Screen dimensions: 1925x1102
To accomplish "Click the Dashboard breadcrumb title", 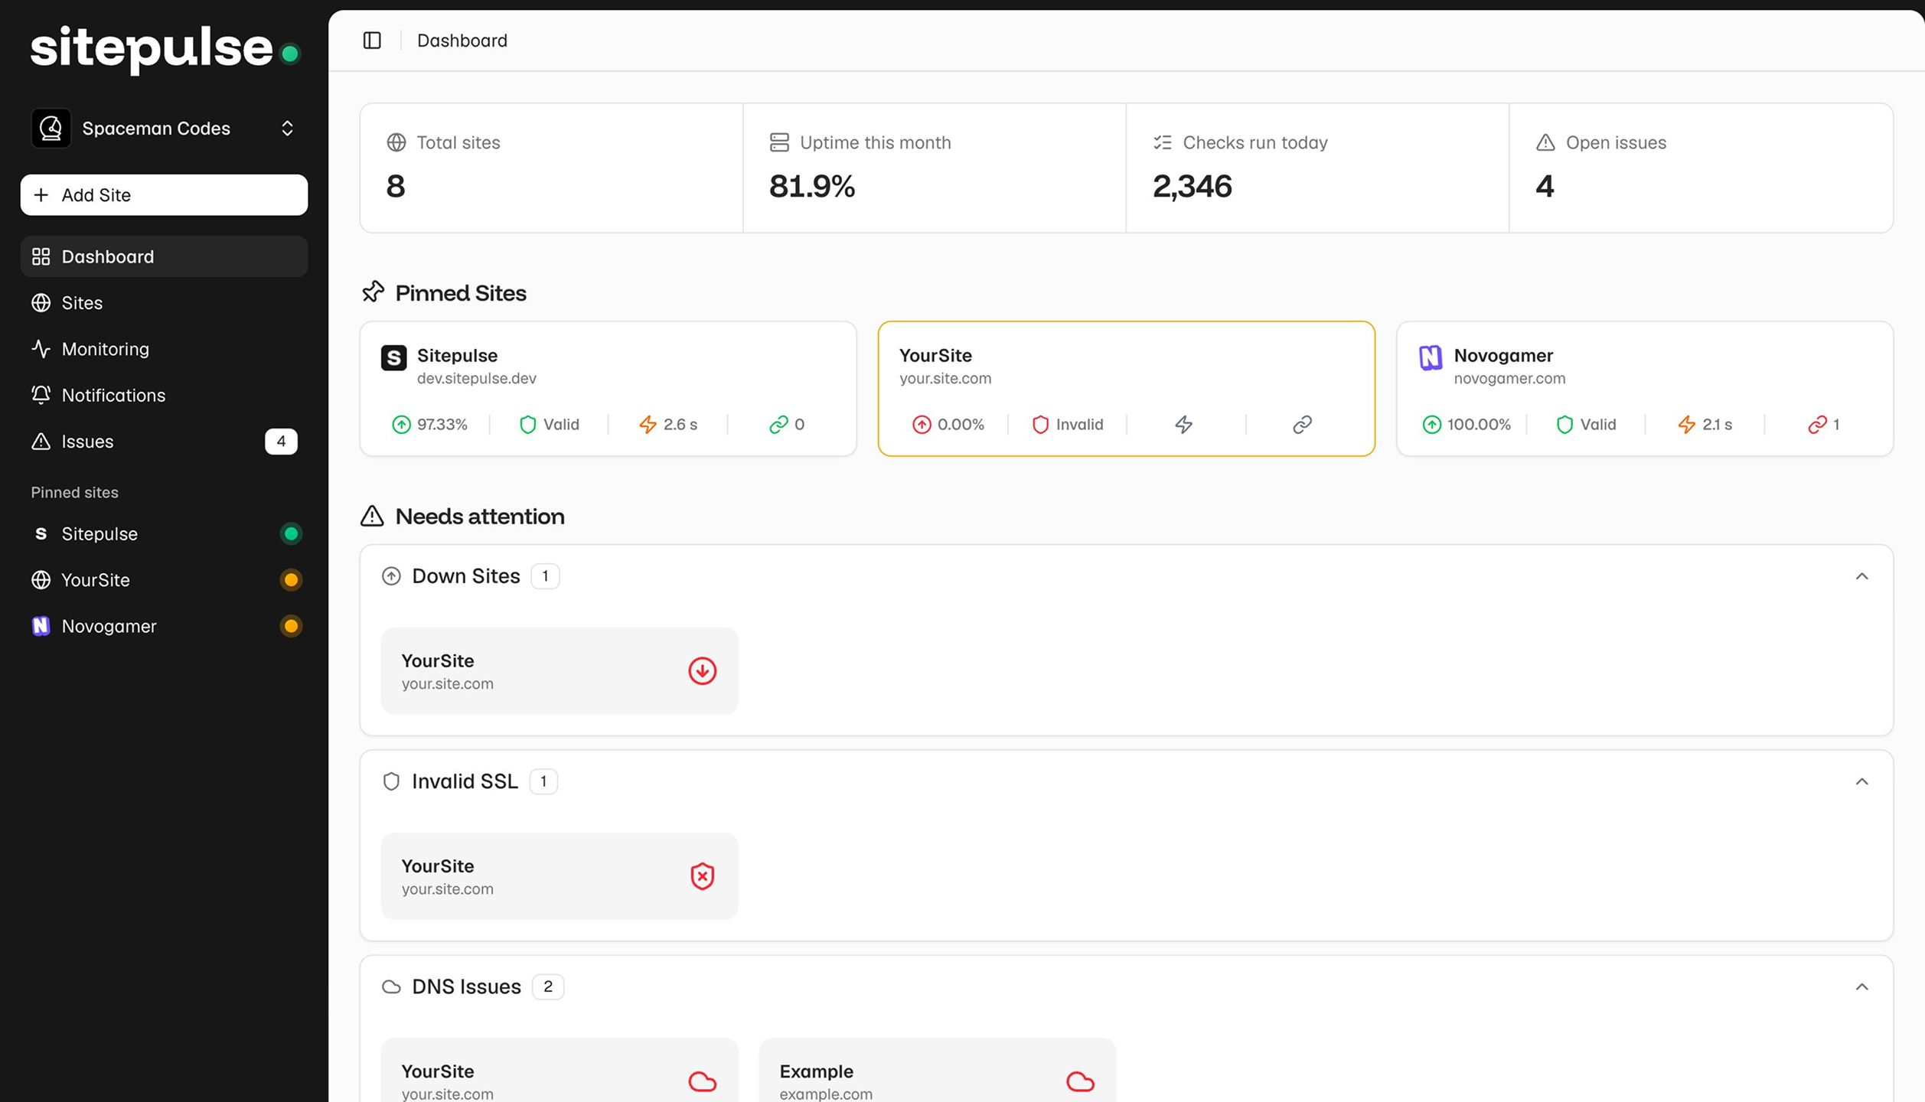I will point(462,41).
